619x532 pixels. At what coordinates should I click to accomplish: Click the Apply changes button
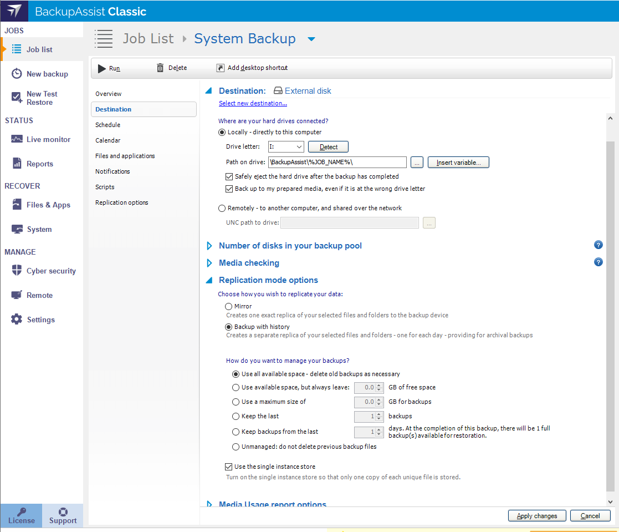click(x=536, y=516)
